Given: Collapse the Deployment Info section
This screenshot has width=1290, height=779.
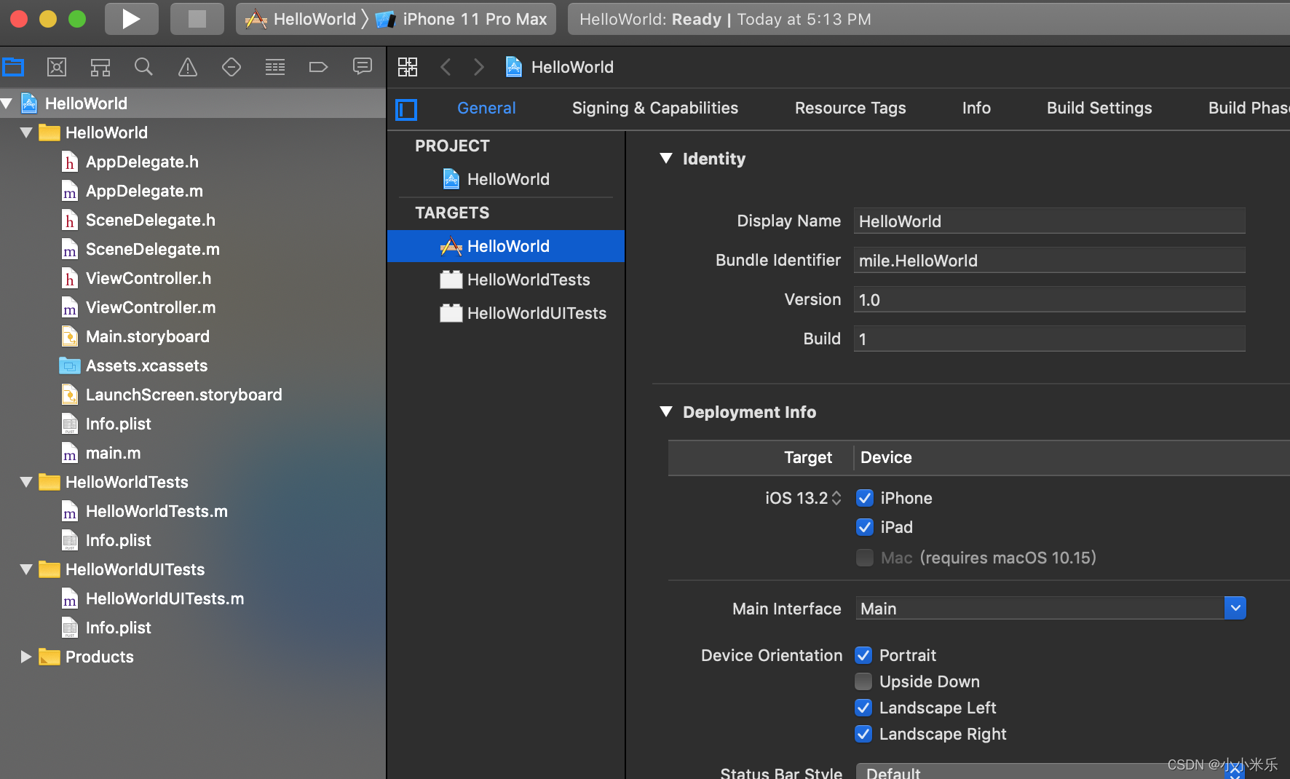Looking at the screenshot, I should 666,411.
